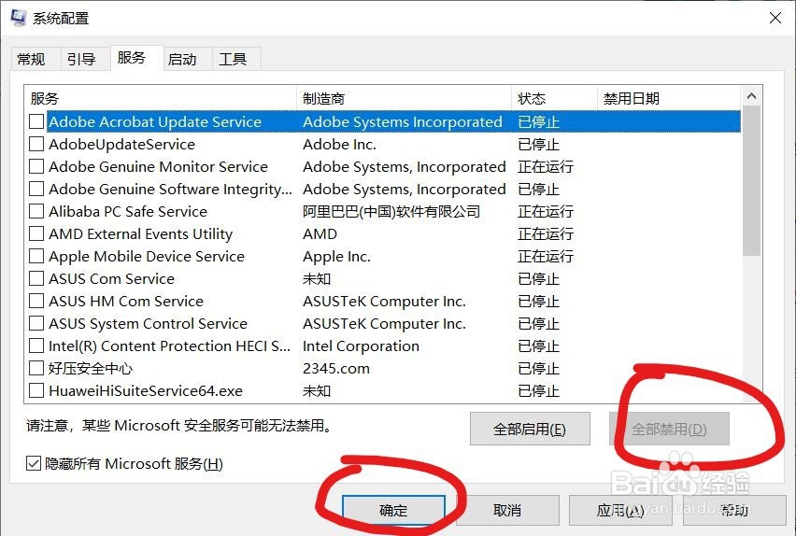Viewport: 796px width, 536px height.
Task: Click the 全部启用 button
Action: point(530,429)
